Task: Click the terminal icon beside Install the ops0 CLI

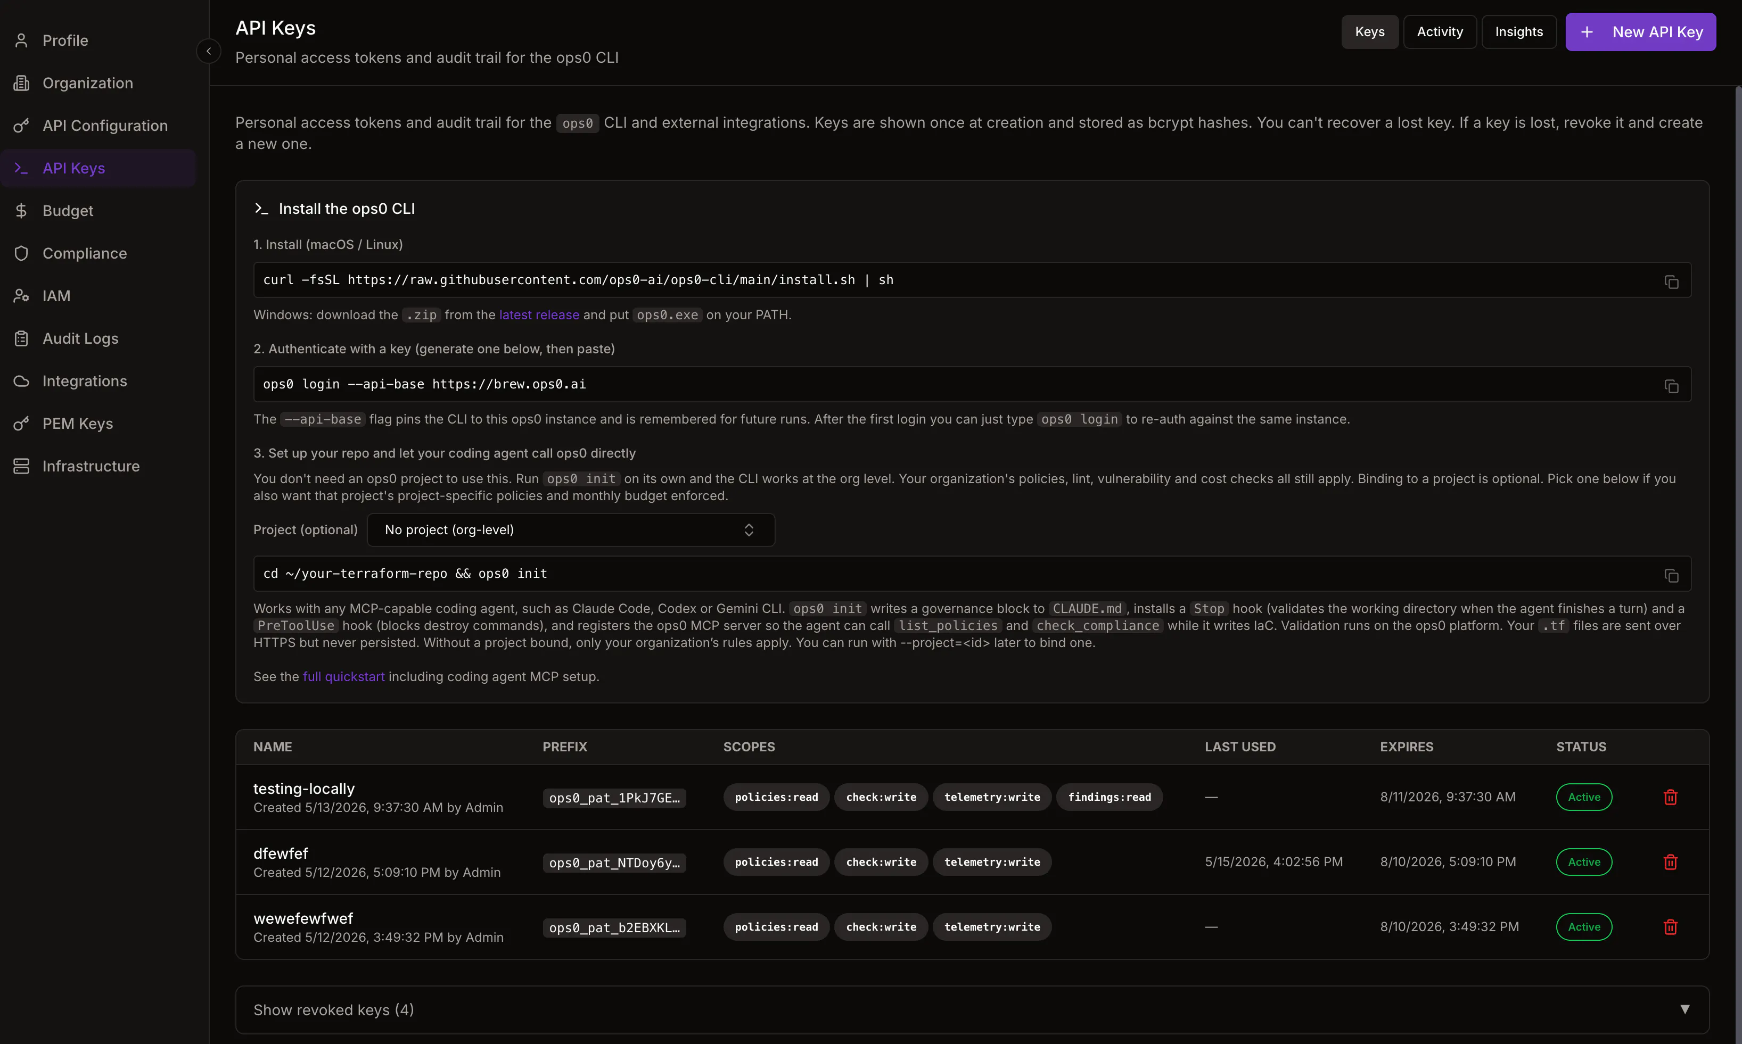Action: (261, 209)
